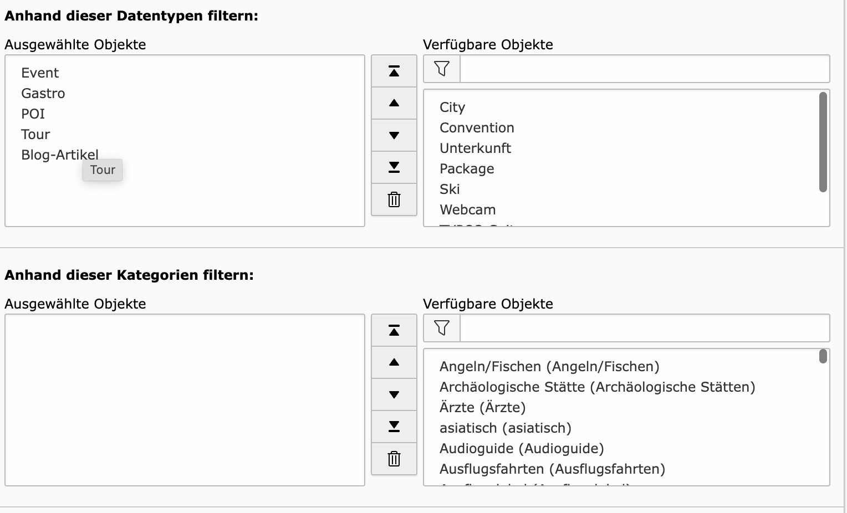Click move-to-top icon in Kategorien section
Viewport: 847px width, 513px height.
tap(394, 331)
